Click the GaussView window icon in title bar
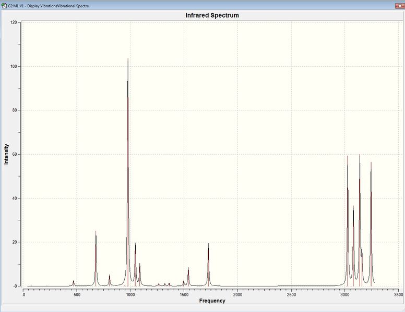This screenshot has height=312, width=405. (4, 5)
